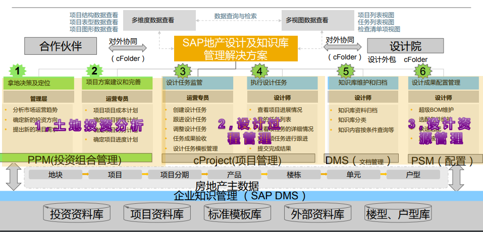Select the 户型 master data step
This screenshot has width=483, height=232.
tap(413, 175)
